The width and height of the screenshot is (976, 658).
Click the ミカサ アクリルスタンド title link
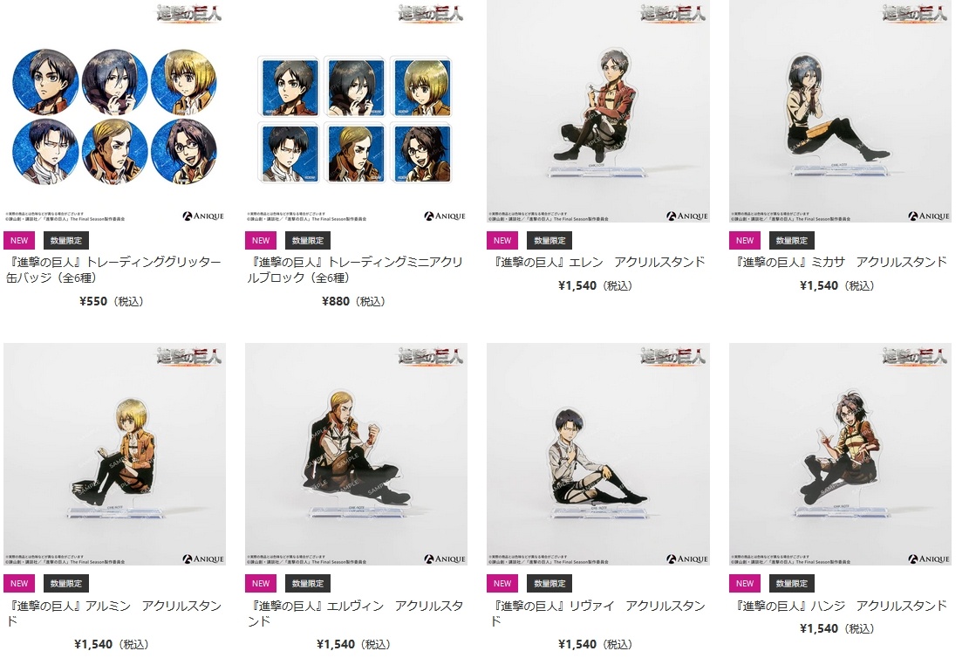(841, 262)
